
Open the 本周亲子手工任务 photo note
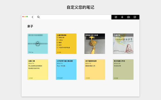(95, 44)
